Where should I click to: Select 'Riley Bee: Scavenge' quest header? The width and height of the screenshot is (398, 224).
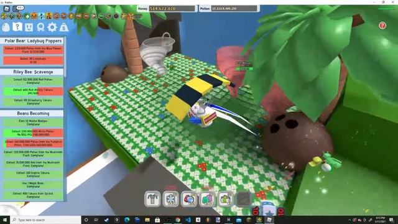point(33,72)
